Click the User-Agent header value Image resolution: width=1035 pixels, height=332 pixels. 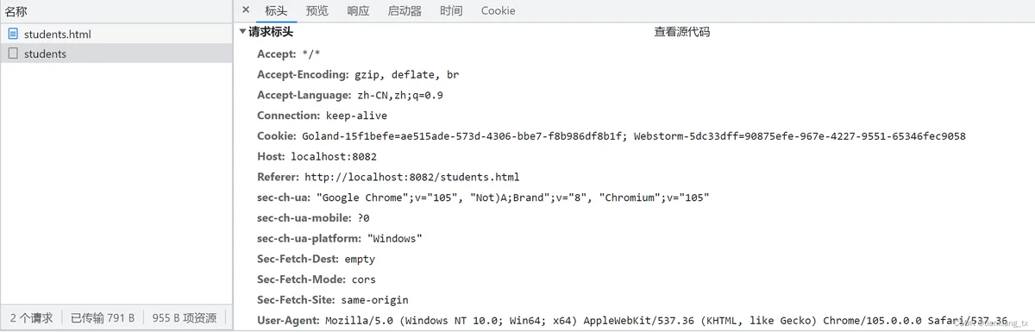coord(666,321)
